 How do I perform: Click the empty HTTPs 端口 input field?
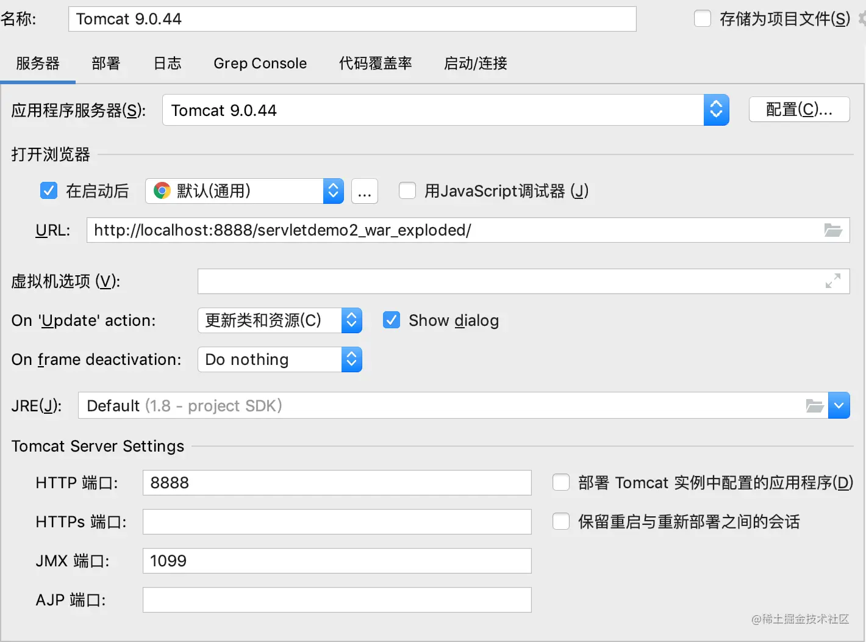point(337,522)
